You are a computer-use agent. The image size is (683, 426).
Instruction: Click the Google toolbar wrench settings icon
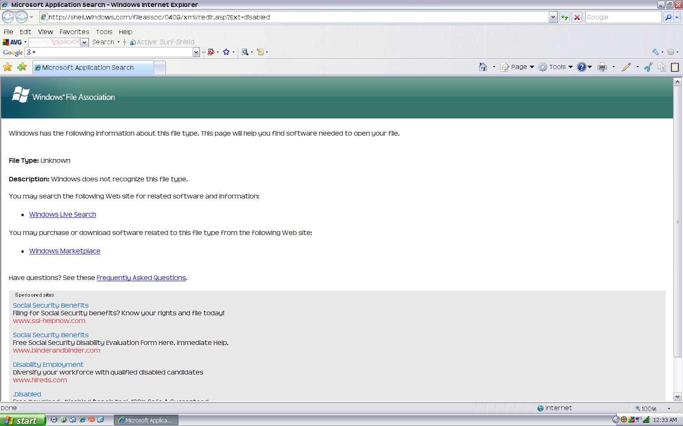click(x=655, y=52)
